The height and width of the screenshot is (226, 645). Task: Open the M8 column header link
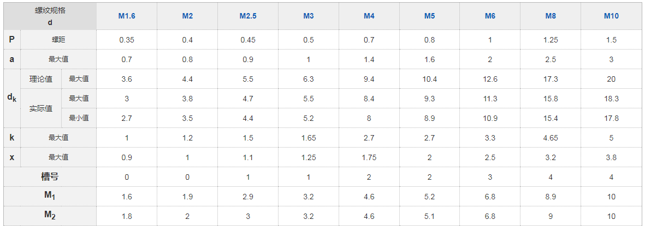(551, 16)
